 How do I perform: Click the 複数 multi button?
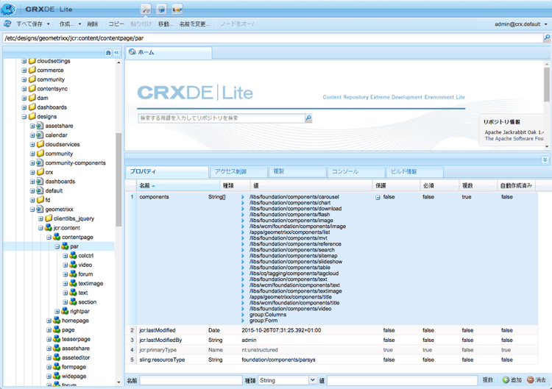tap(487, 380)
